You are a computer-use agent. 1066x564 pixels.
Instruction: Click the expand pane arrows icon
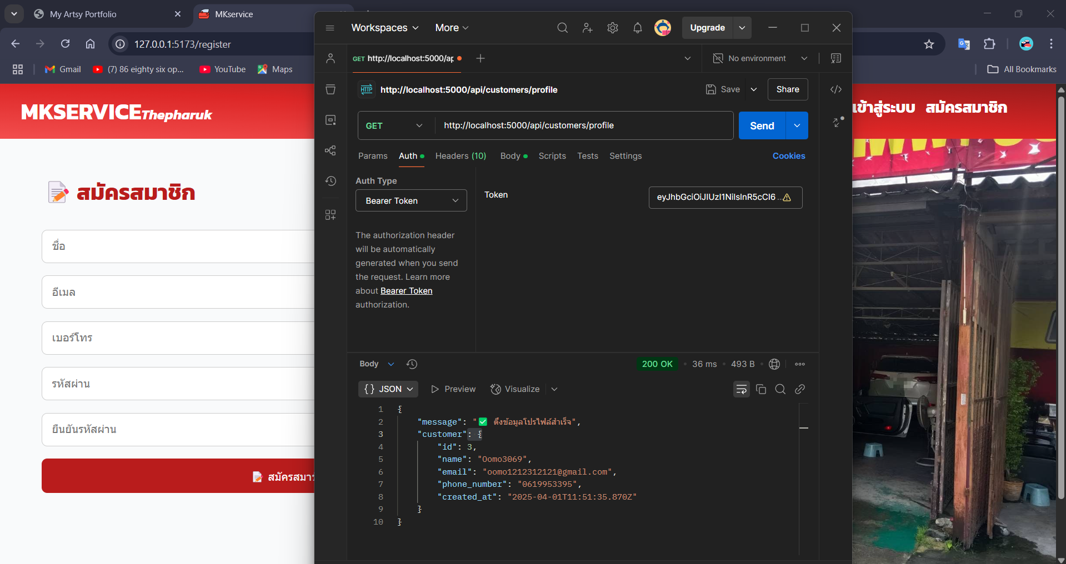tap(838, 122)
